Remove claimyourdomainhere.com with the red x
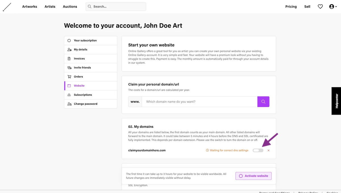Viewport: 341px width, 193px height. coord(269,150)
